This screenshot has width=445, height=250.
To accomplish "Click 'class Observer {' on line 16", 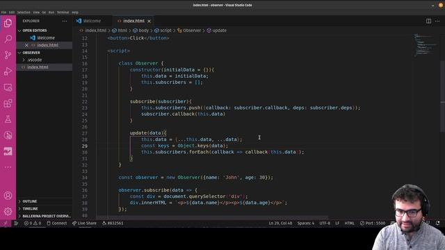I will [141, 63].
